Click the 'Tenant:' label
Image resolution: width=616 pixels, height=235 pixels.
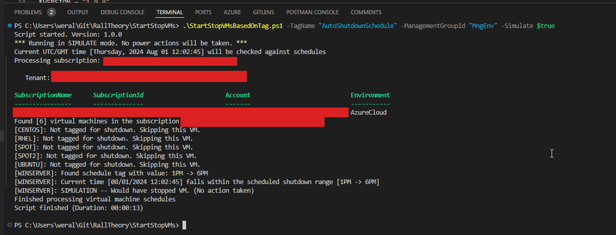(x=38, y=78)
